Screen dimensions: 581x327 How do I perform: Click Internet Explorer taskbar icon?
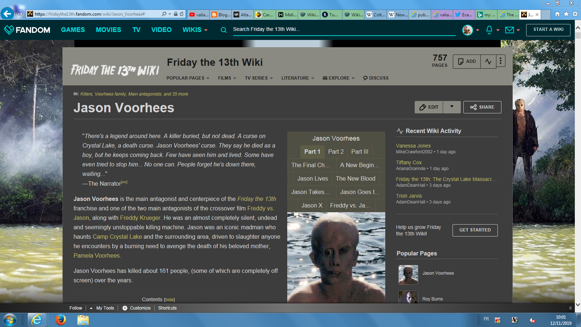pos(37,320)
